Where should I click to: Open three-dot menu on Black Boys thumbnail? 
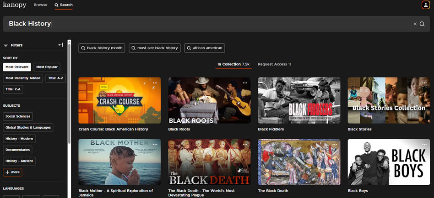click(x=424, y=145)
